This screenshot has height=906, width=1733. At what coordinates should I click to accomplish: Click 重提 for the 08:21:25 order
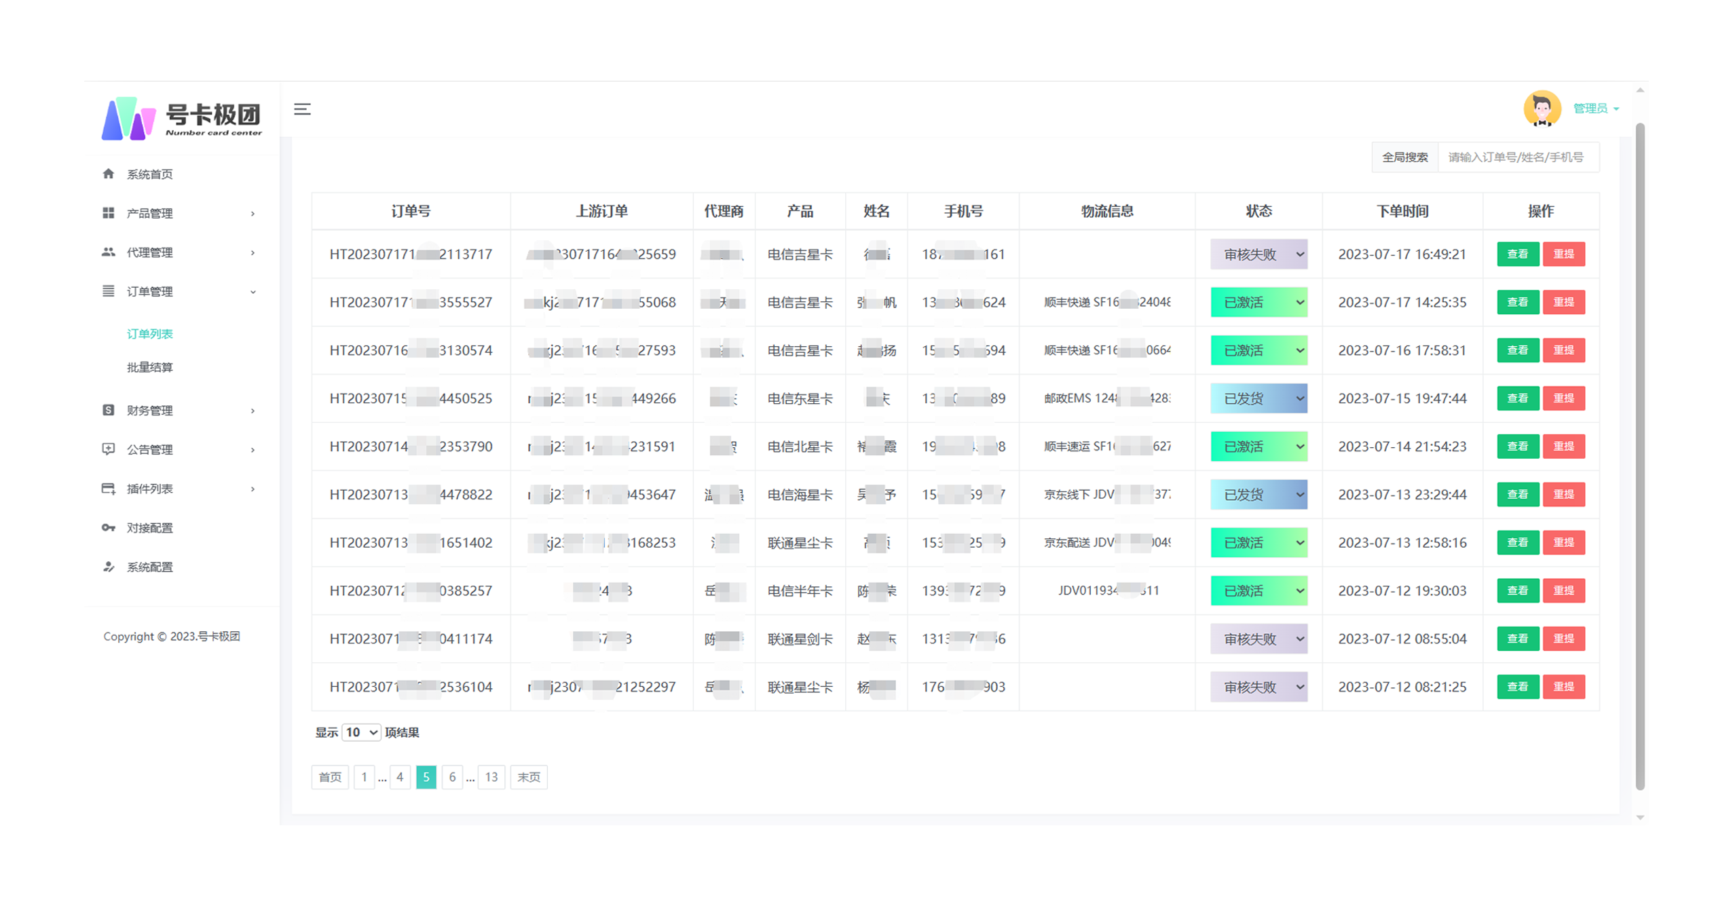[x=1563, y=687]
